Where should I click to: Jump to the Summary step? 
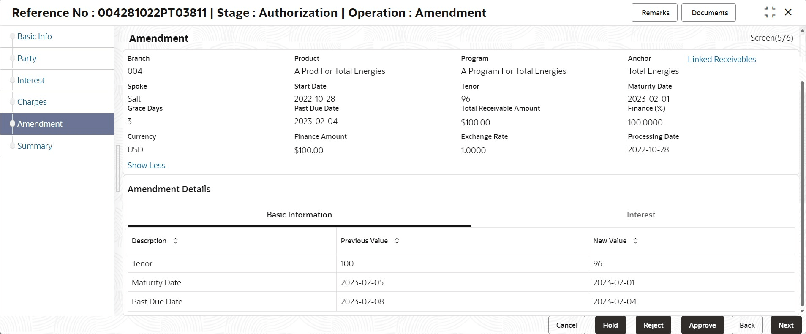pos(35,146)
